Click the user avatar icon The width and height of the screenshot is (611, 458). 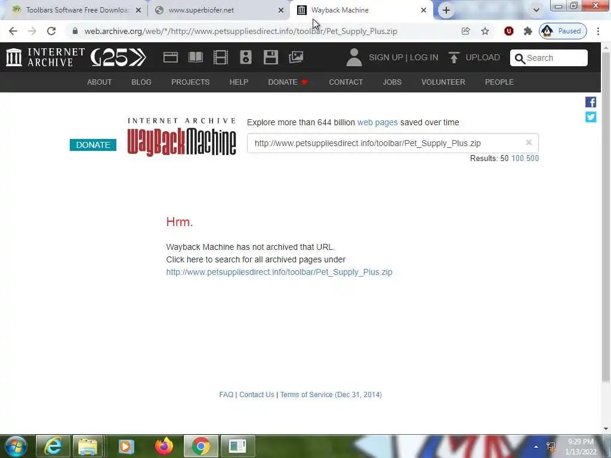[354, 57]
